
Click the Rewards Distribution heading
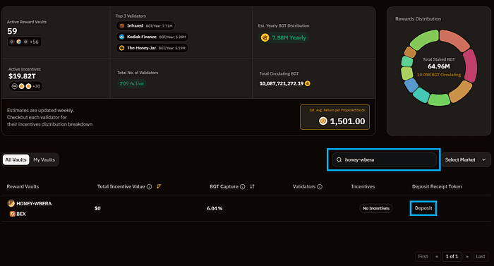pos(418,19)
